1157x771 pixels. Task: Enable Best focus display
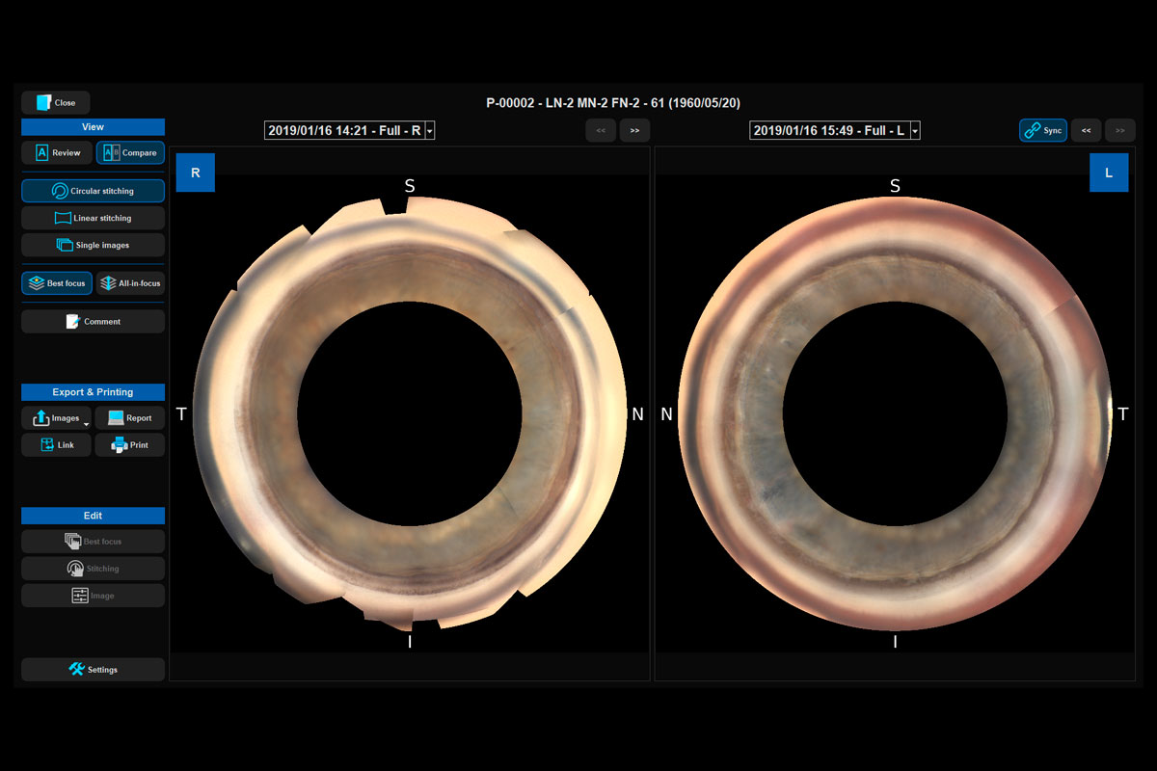click(57, 283)
